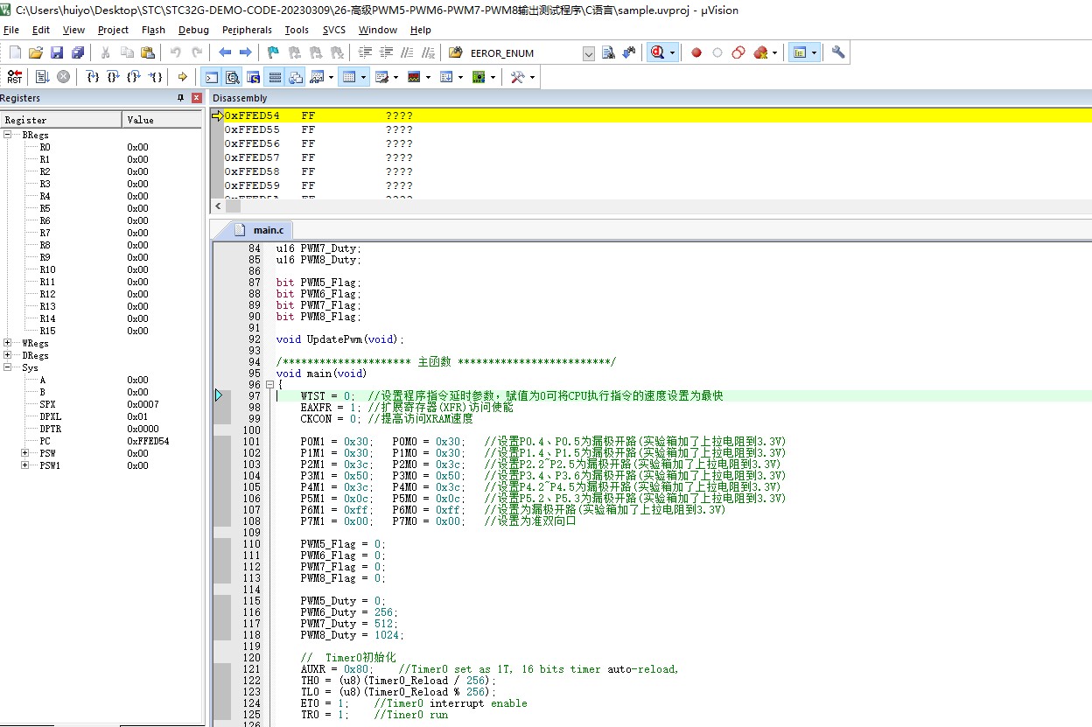Toggle the window layout button near the wrench
1092x727 pixels.
tap(798, 52)
